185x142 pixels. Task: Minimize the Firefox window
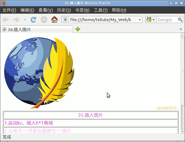point(171,3)
